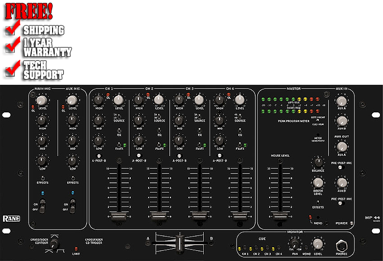Turn the Aux In AUX B knob
This screenshot has width=383, height=261.
coord(342,121)
